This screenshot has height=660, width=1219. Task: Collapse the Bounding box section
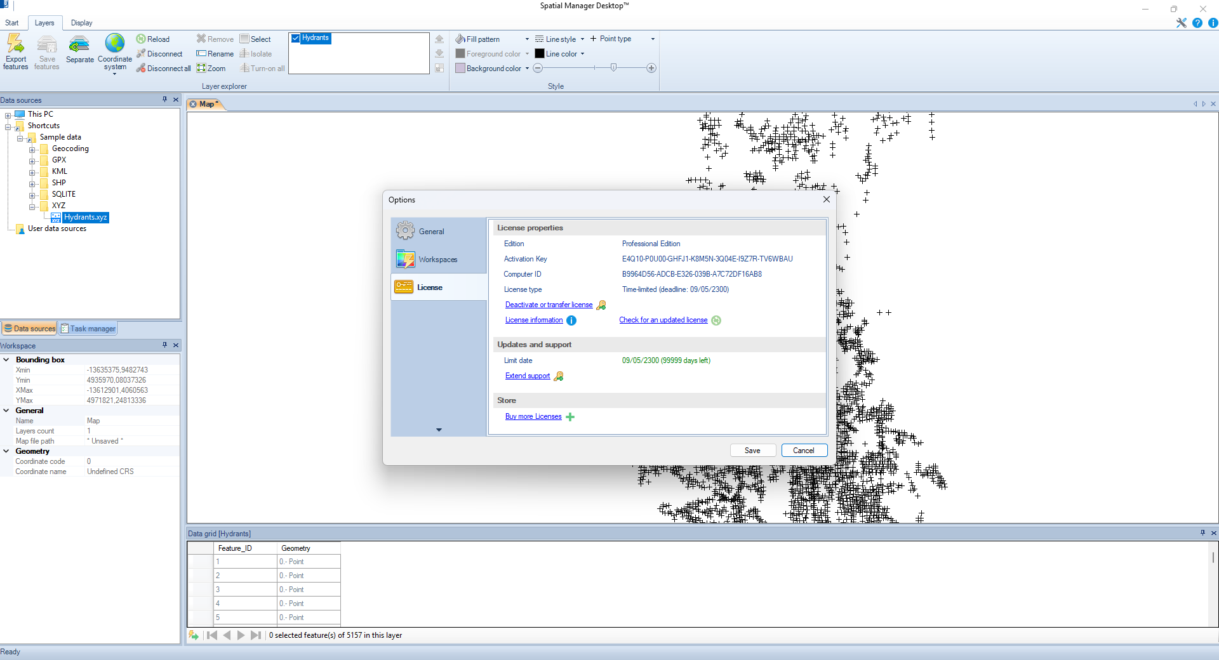point(6,360)
